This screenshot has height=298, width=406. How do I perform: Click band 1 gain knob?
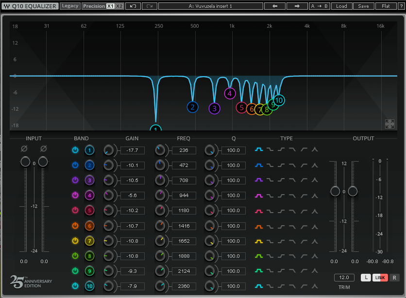coord(108,150)
